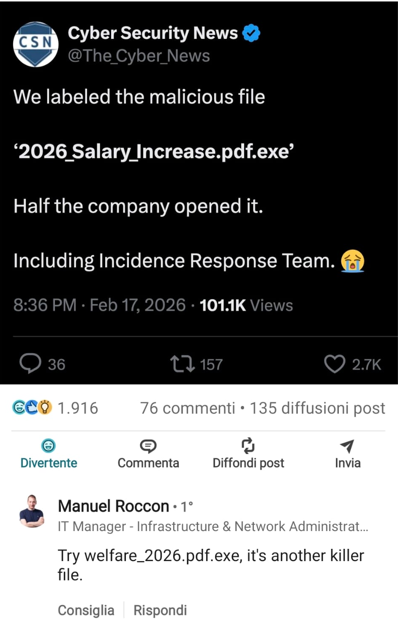Open the 1.916 reactions count
The image size is (398, 636).
(78, 408)
